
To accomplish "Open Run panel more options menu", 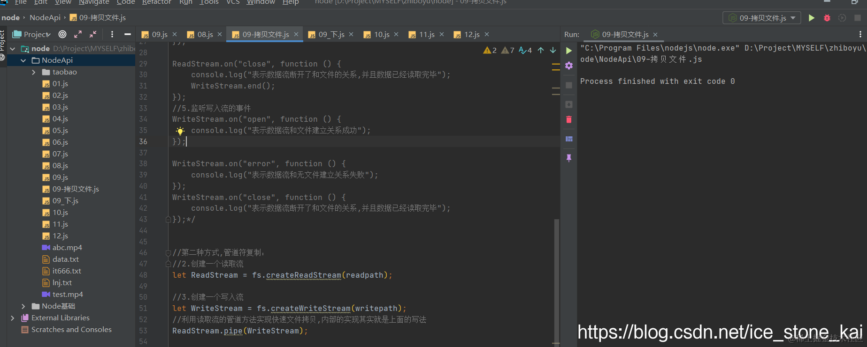I will coord(860,34).
